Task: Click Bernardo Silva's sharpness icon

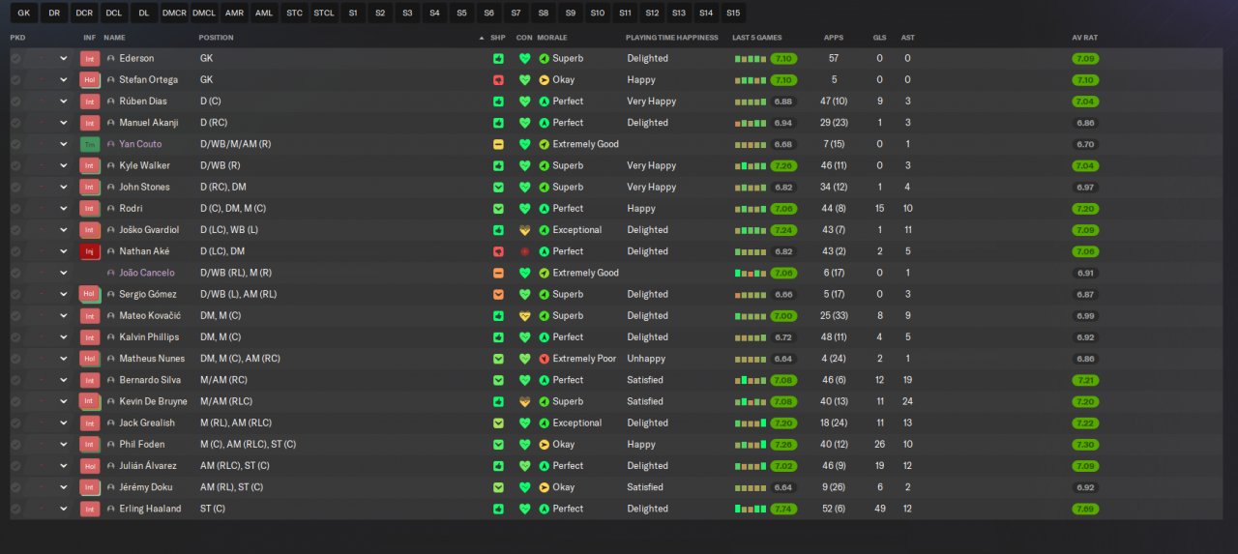Action: [x=498, y=380]
